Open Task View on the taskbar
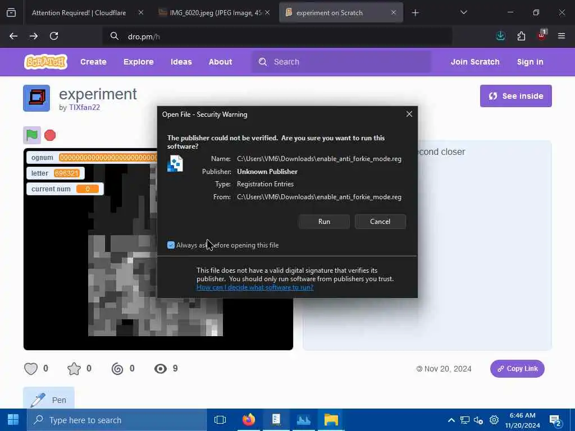 tap(220, 420)
